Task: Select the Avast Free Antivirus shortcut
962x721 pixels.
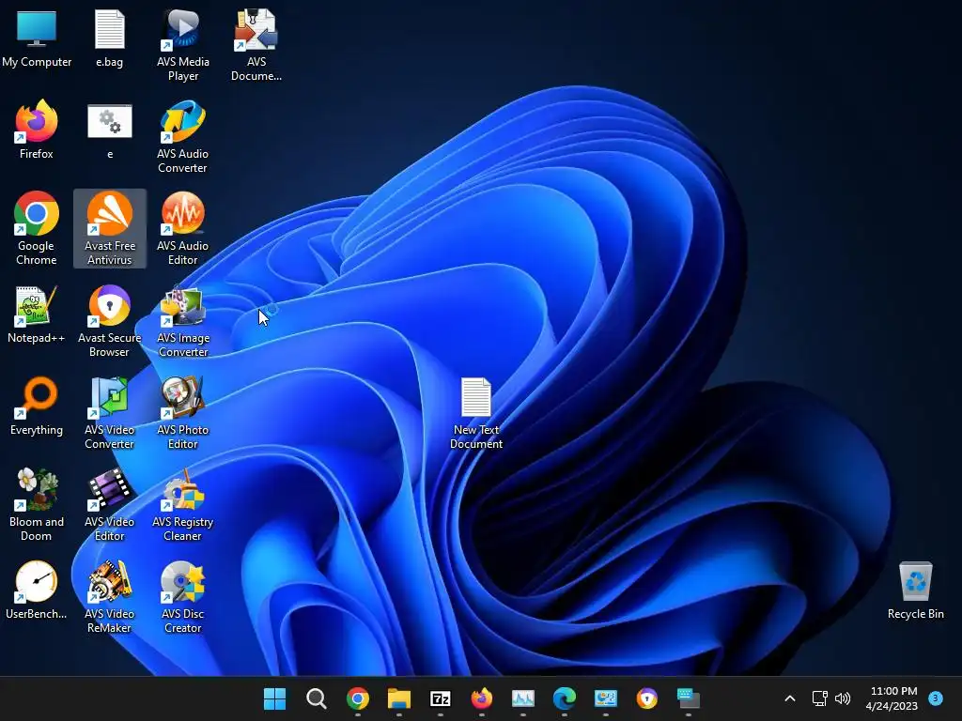Action: [110, 229]
